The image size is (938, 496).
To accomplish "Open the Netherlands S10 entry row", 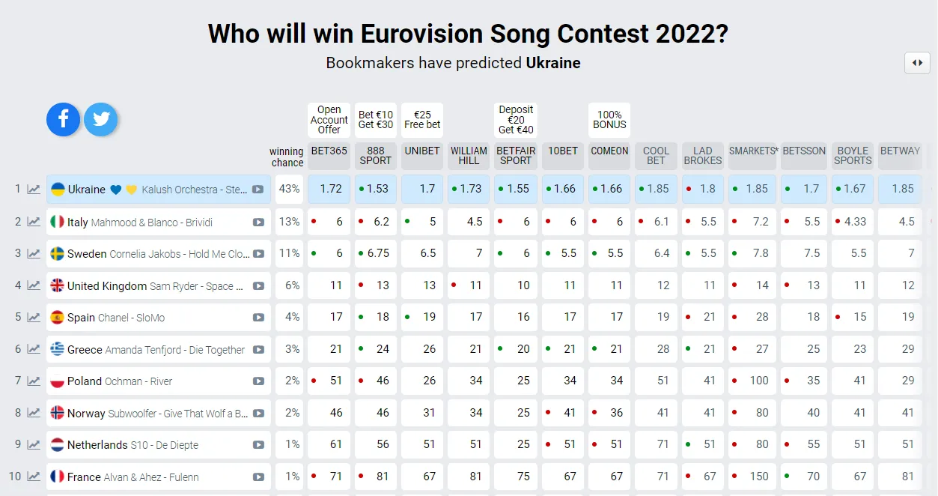I will point(159,444).
